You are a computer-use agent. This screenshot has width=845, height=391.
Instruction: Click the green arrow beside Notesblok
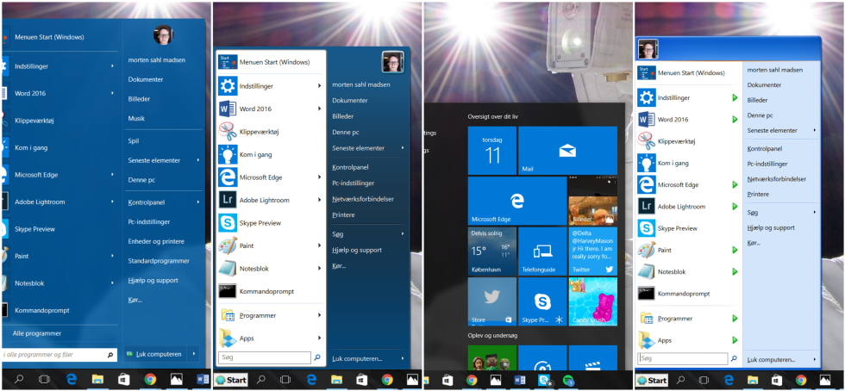pyautogui.click(x=735, y=272)
